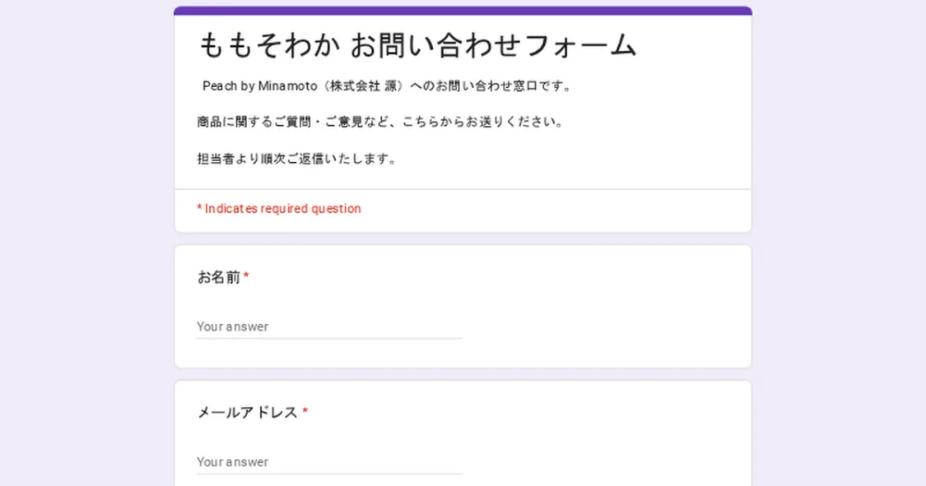Viewport: 926px width, 486px height.
Task: Click the 'Your answer' placeholder under お名前
Action: click(231, 326)
